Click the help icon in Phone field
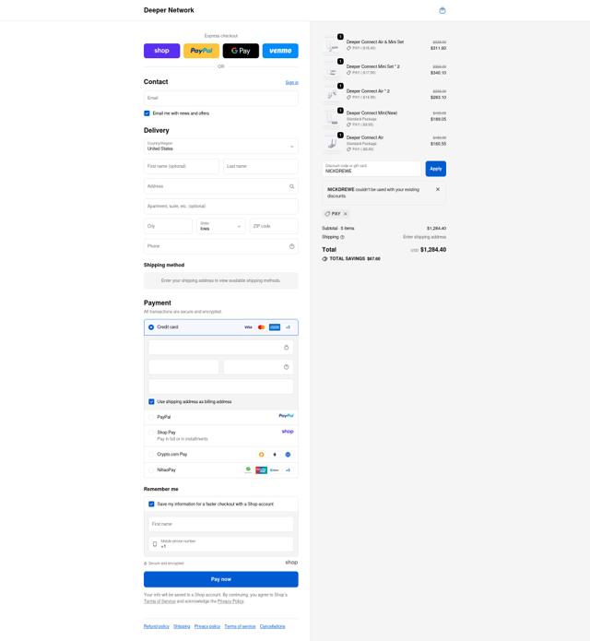Image resolution: width=590 pixels, height=641 pixels. click(291, 246)
